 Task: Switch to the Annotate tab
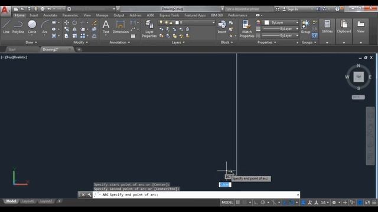coord(50,15)
